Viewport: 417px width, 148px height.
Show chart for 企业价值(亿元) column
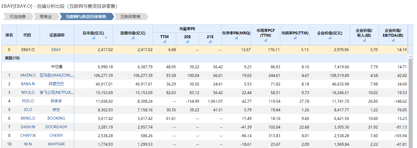[330, 38]
